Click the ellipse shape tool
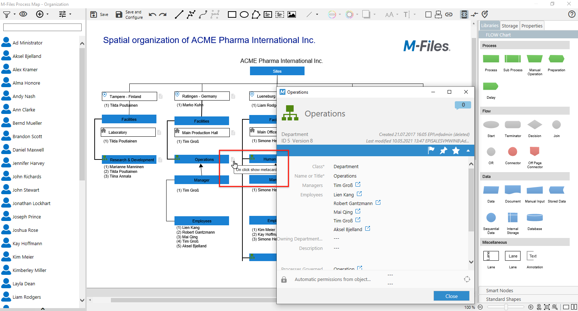578x311 pixels. pos(244,14)
